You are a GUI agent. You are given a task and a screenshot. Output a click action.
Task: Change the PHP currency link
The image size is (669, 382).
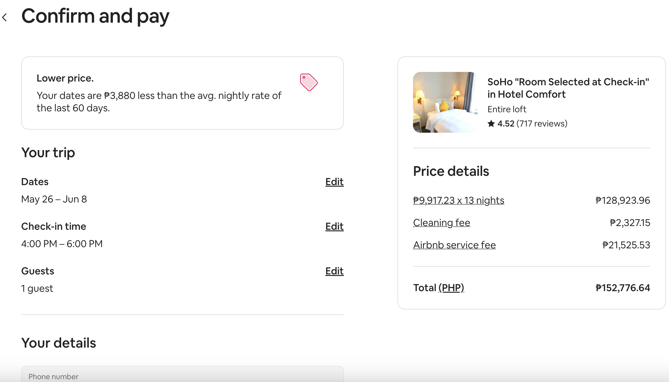[x=451, y=288]
